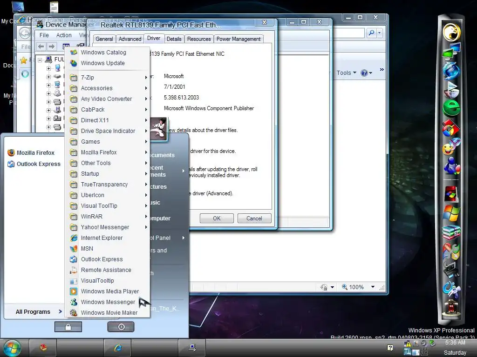Switch to the Resources tab
This screenshot has height=357, width=477.
click(199, 39)
